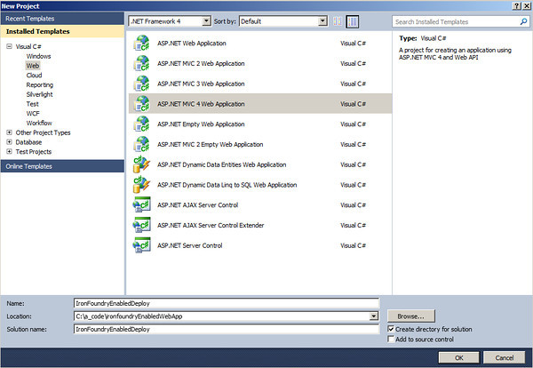Select ASP.NET AJAX Server Control Extender name
This screenshot has height=368, width=533.
pos(211,225)
